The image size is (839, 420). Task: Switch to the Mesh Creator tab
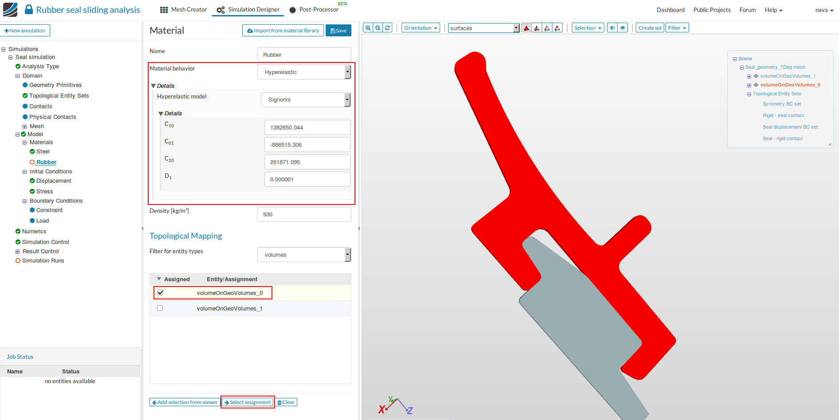click(x=184, y=10)
